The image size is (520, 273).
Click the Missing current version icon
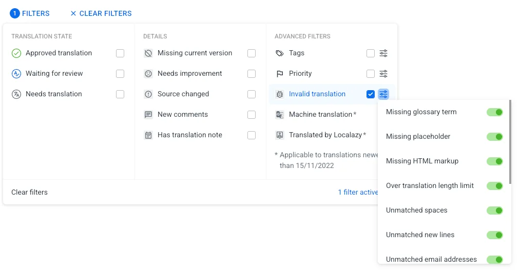(148, 53)
